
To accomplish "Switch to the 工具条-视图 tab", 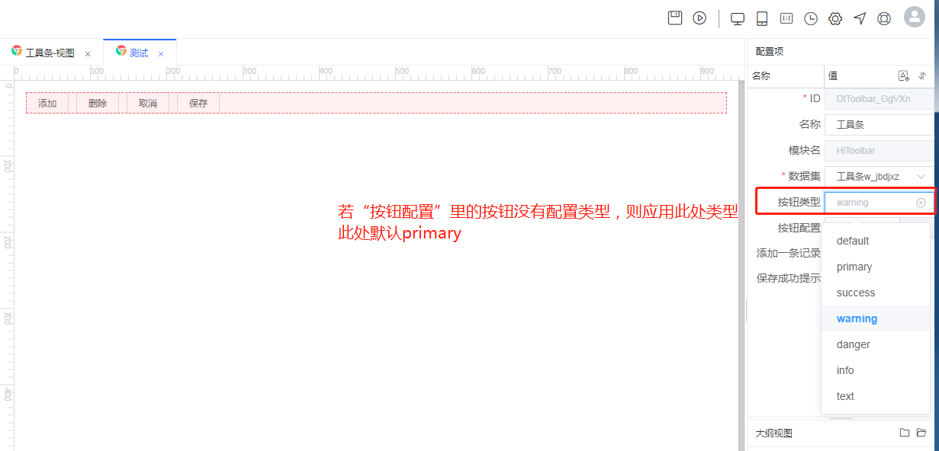I will pyautogui.click(x=50, y=53).
